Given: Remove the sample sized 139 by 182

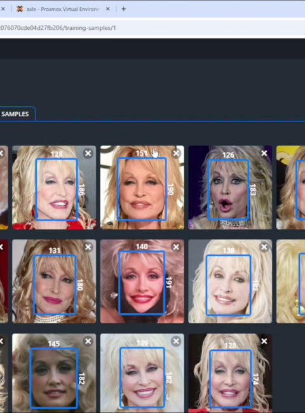Looking at the screenshot, I should (x=176, y=341).
